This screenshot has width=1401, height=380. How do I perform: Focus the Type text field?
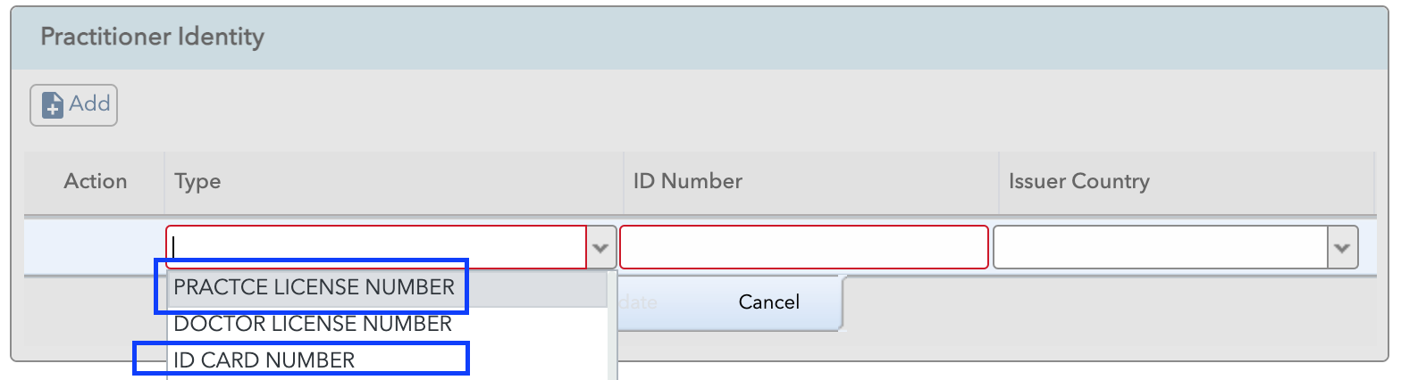click(376, 247)
